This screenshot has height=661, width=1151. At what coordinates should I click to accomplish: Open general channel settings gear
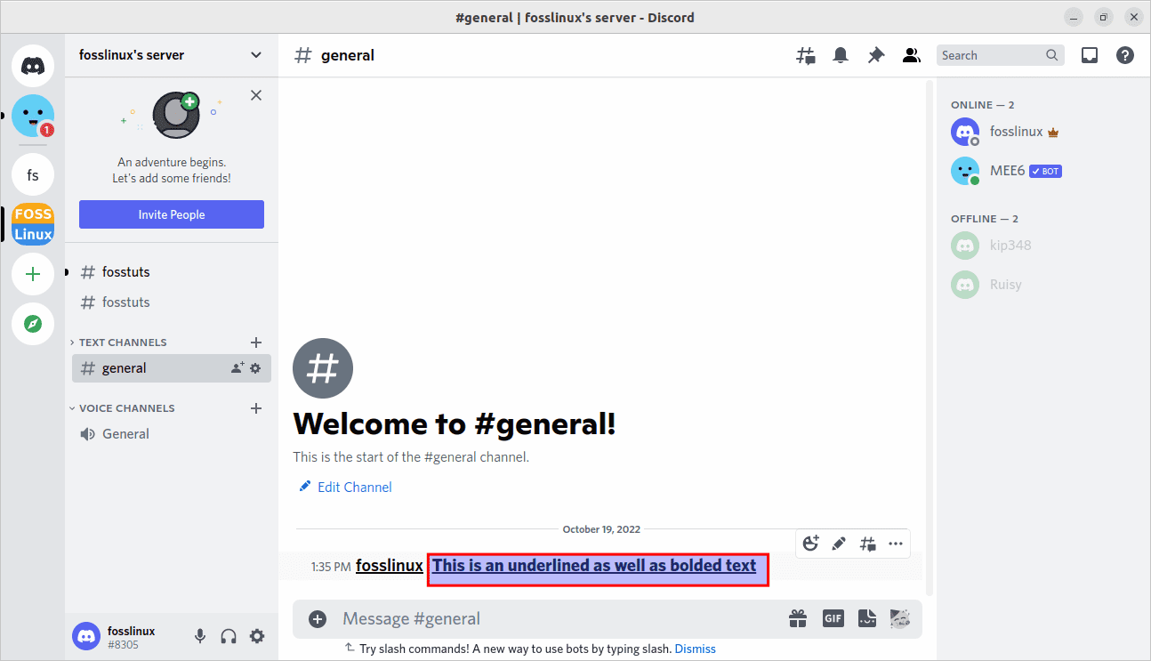pyautogui.click(x=255, y=367)
